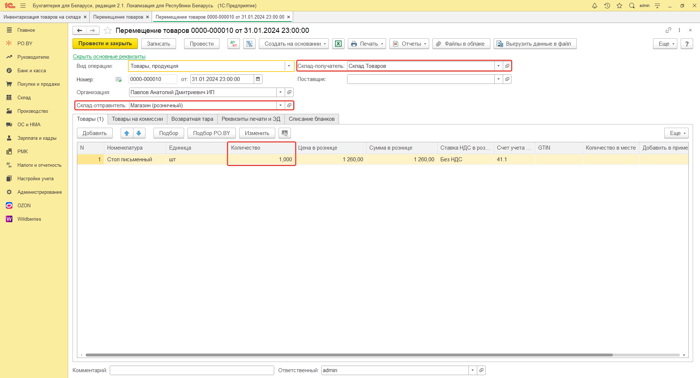Open Организация record icon
This screenshot has height=378, width=700.
point(289,92)
